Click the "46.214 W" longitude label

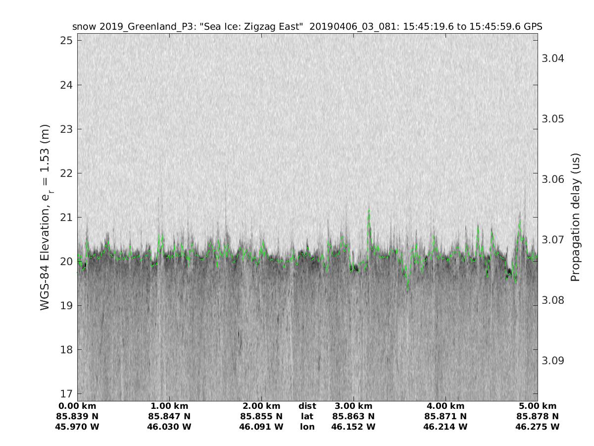point(445,427)
